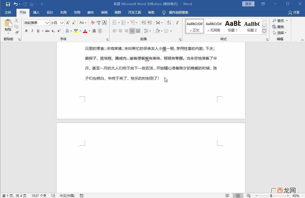Image resolution: width=305 pixels, height=198 pixels.
Task: Toggle character shading
Action: coord(94,31)
